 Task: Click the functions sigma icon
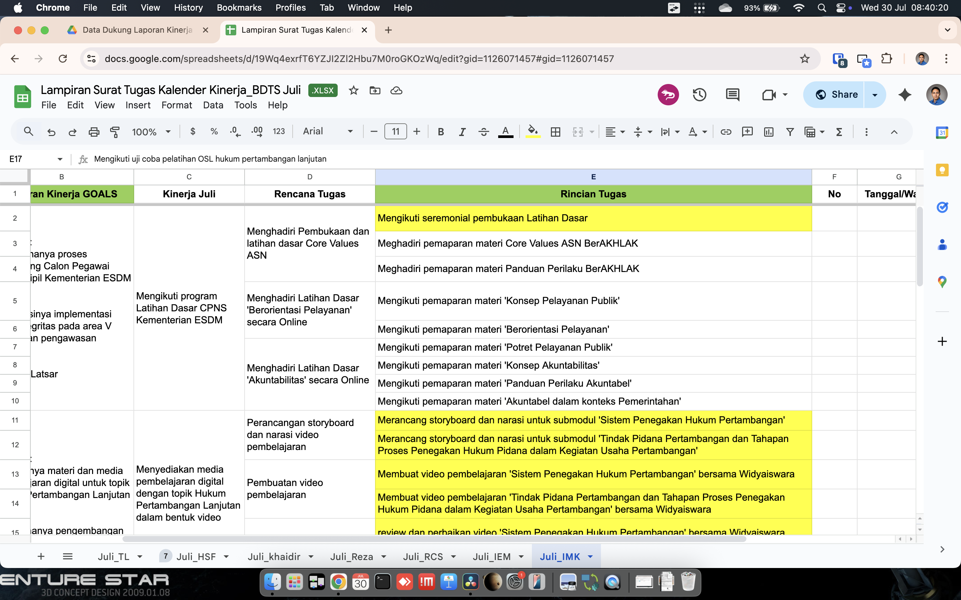click(839, 132)
